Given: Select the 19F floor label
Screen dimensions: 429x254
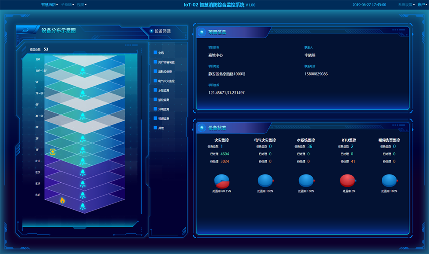Looking at the screenshot, I should coord(38,59).
